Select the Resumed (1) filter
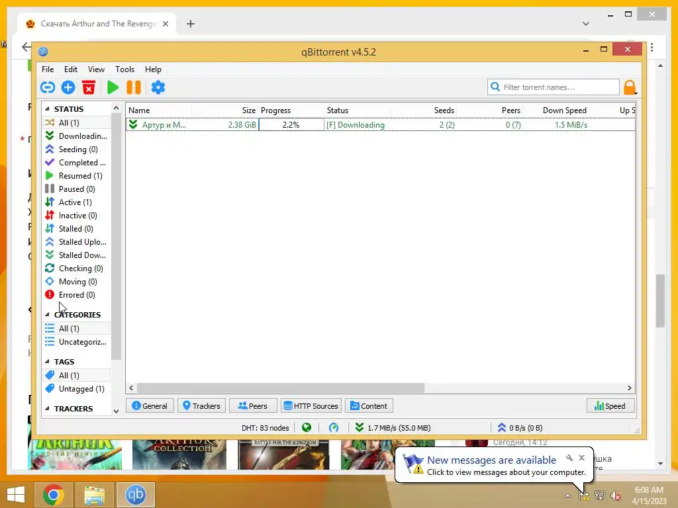Image resolution: width=678 pixels, height=508 pixels. coord(77,176)
